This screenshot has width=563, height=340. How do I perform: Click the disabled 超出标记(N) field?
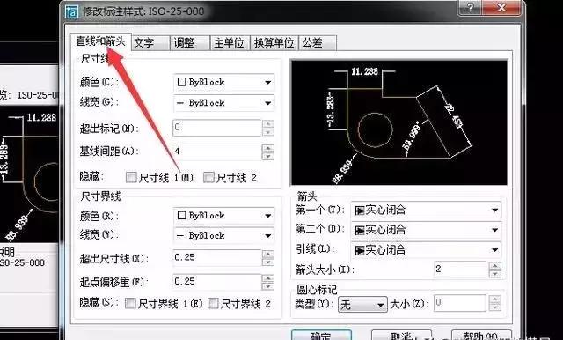click(x=217, y=128)
